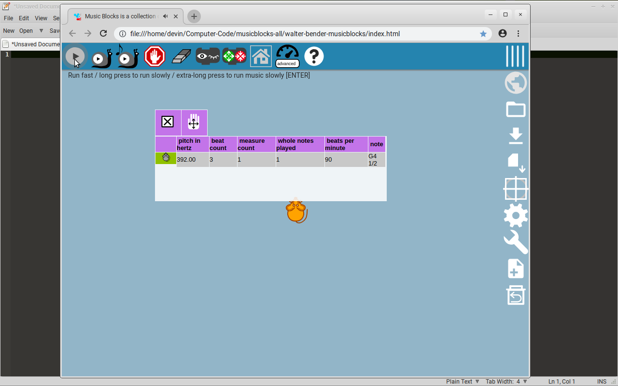Open the load project folder icon

516,110
